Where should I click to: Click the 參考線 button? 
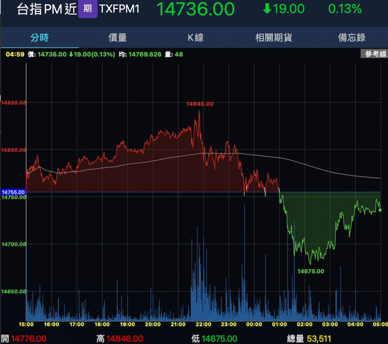point(375,54)
